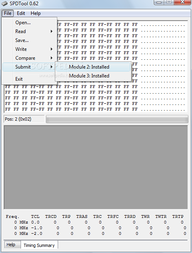
Task: Select Module 3: Installed
Action: pos(93,76)
